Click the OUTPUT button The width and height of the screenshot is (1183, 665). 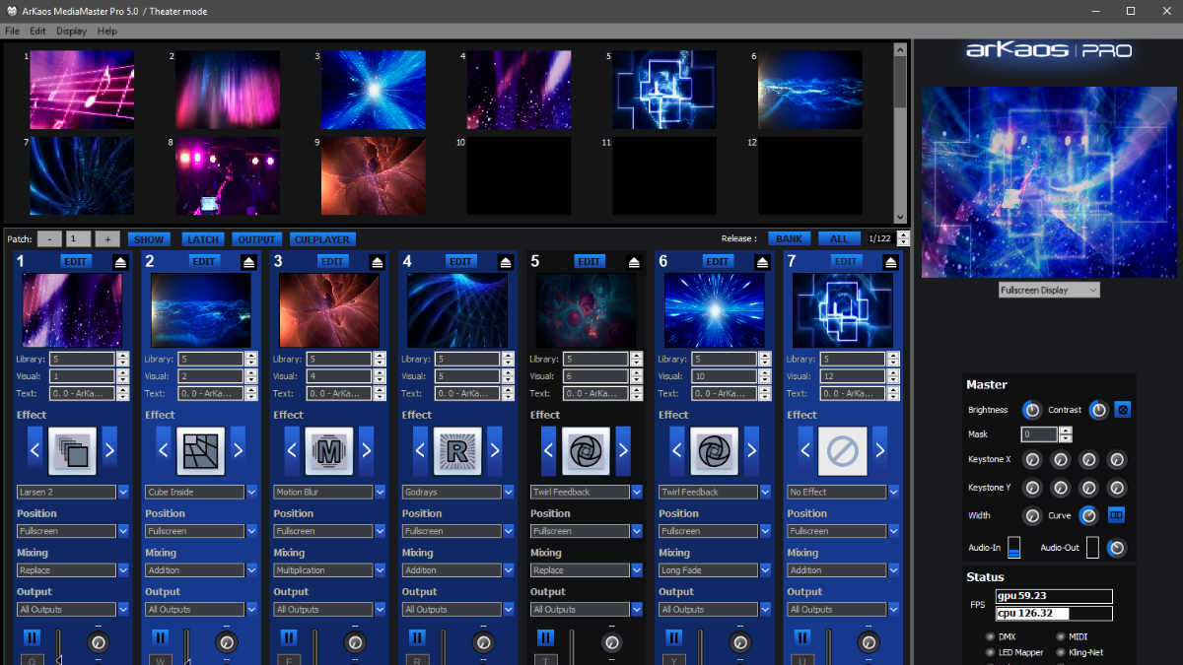[256, 239]
